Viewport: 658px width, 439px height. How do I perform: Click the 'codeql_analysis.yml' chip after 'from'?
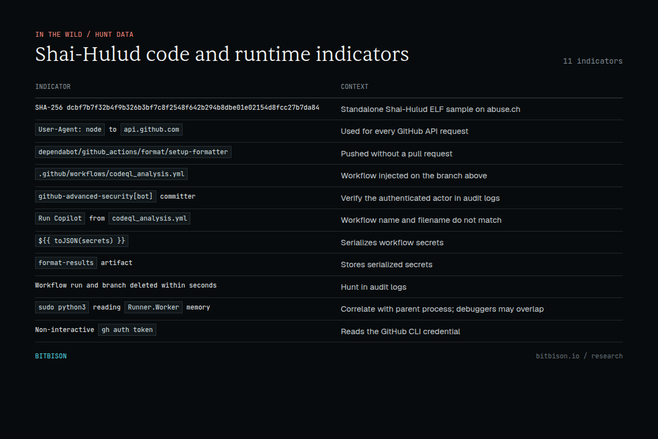(x=149, y=218)
